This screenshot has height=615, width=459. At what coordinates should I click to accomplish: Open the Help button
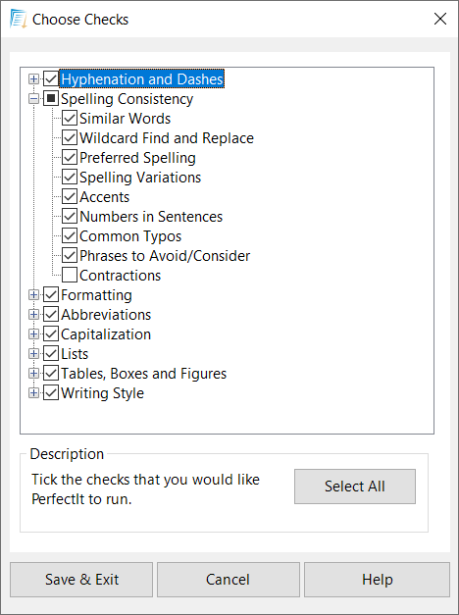377,580
